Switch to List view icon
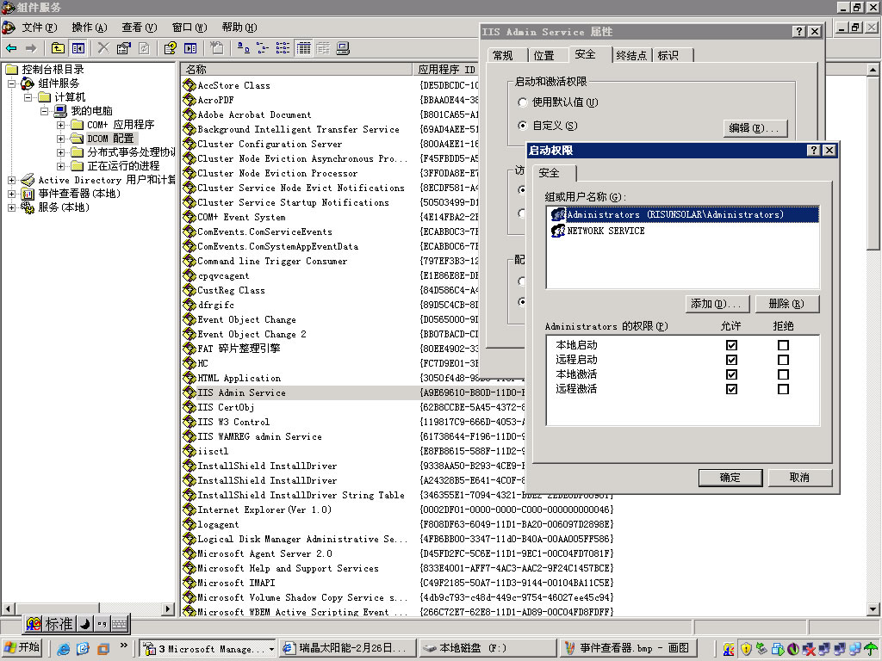The width and height of the screenshot is (882, 661). pos(283,48)
